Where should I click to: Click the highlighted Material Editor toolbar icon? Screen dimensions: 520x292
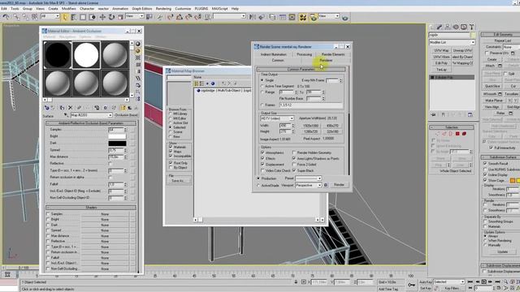(303, 17)
